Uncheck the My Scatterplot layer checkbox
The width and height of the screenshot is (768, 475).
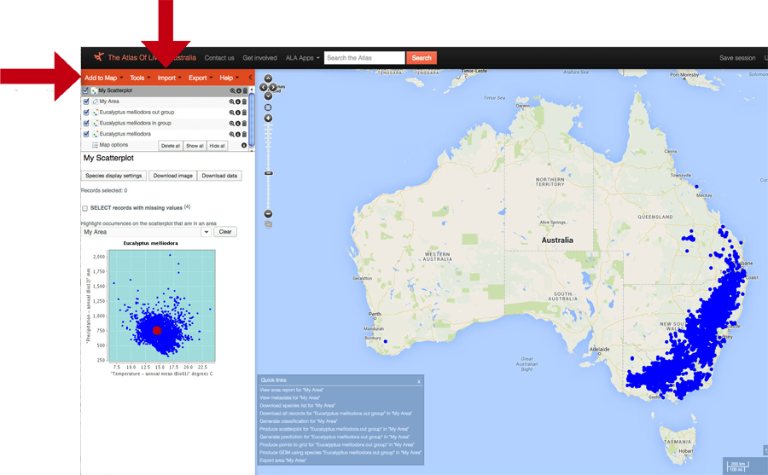[x=85, y=90]
